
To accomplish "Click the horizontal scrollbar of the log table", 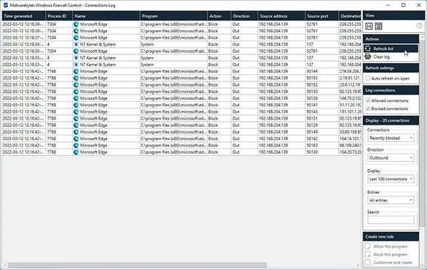I will tap(137, 265).
